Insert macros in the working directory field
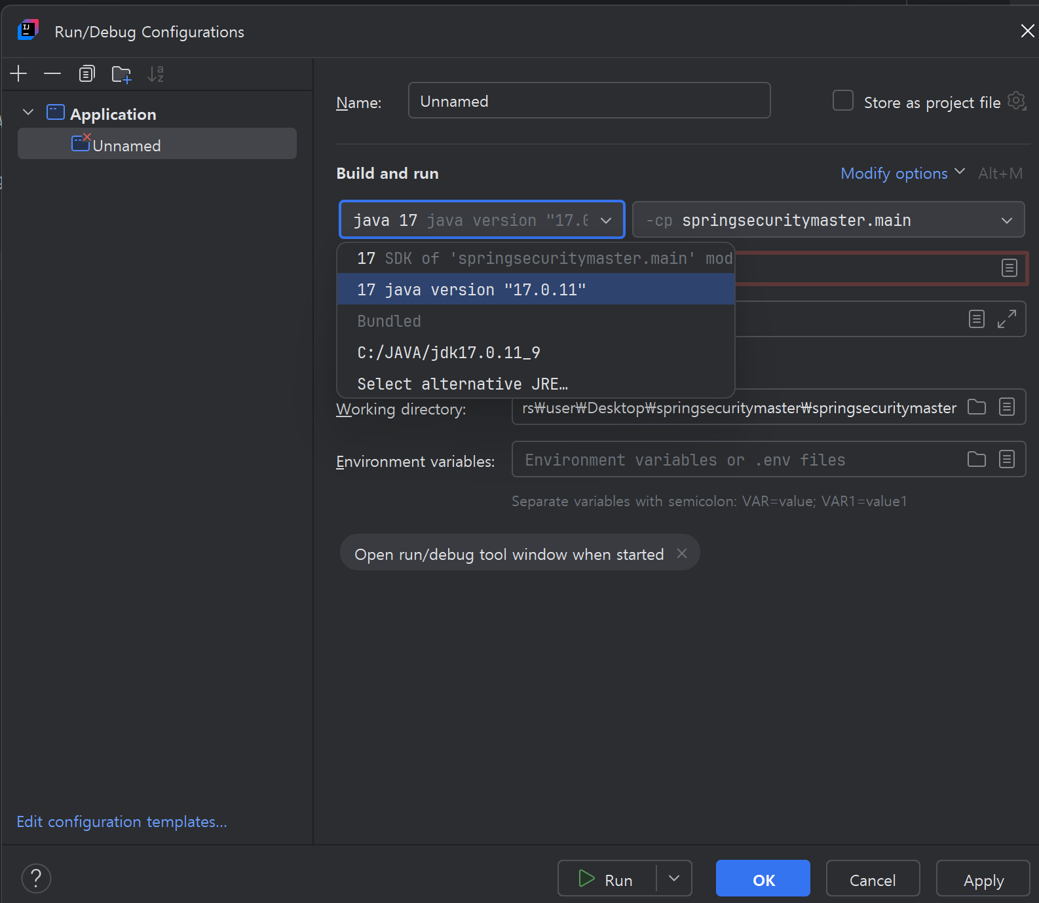This screenshot has height=903, width=1039. (x=1007, y=407)
